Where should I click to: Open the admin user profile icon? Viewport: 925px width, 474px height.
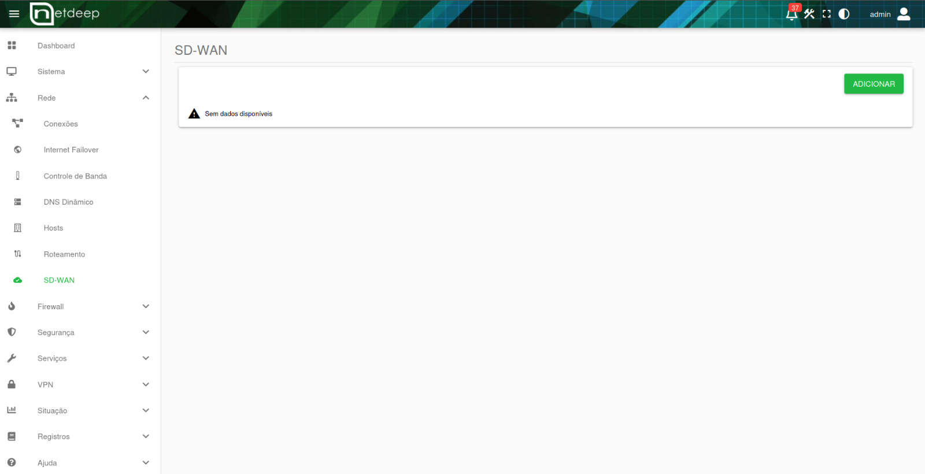904,14
